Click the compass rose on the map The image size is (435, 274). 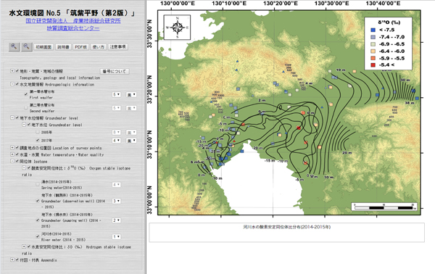click(178, 27)
